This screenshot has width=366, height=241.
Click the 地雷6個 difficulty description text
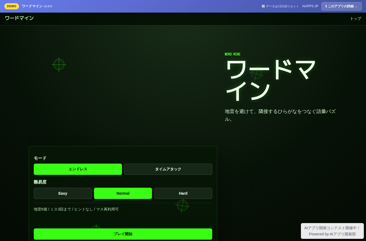pos(76,209)
